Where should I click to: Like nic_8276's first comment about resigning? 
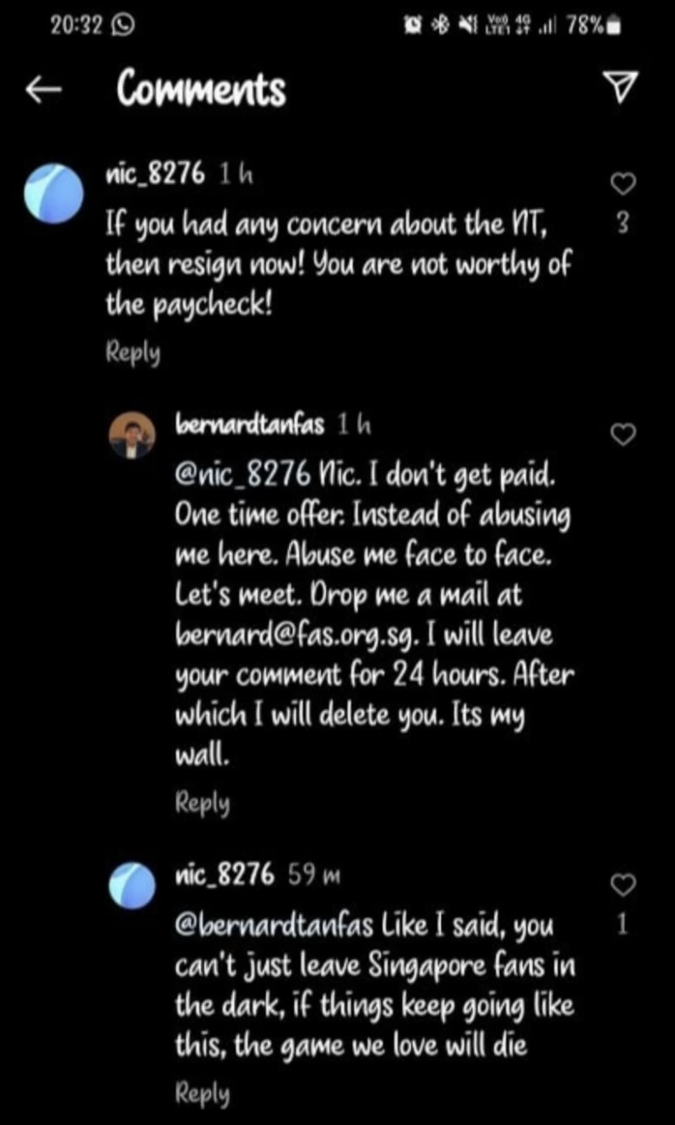[x=623, y=184]
